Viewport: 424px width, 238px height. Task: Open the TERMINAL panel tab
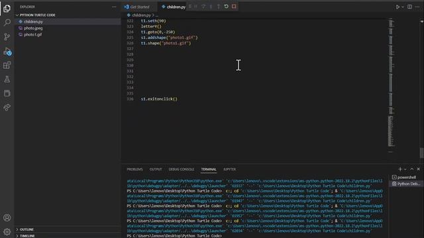point(209,169)
